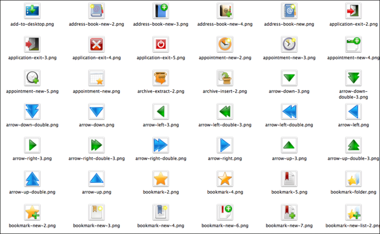Open the bookmark-folder.png icon
This screenshot has width=380, height=234.
(x=352, y=178)
